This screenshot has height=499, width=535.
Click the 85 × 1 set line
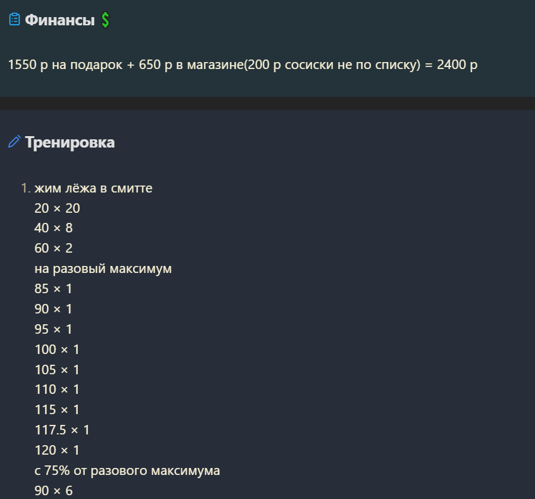[53, 289]
